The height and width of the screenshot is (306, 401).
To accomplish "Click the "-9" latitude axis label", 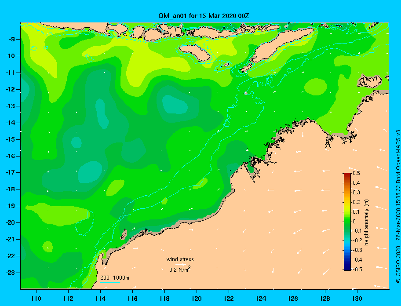I will click(x=11, y=40).
